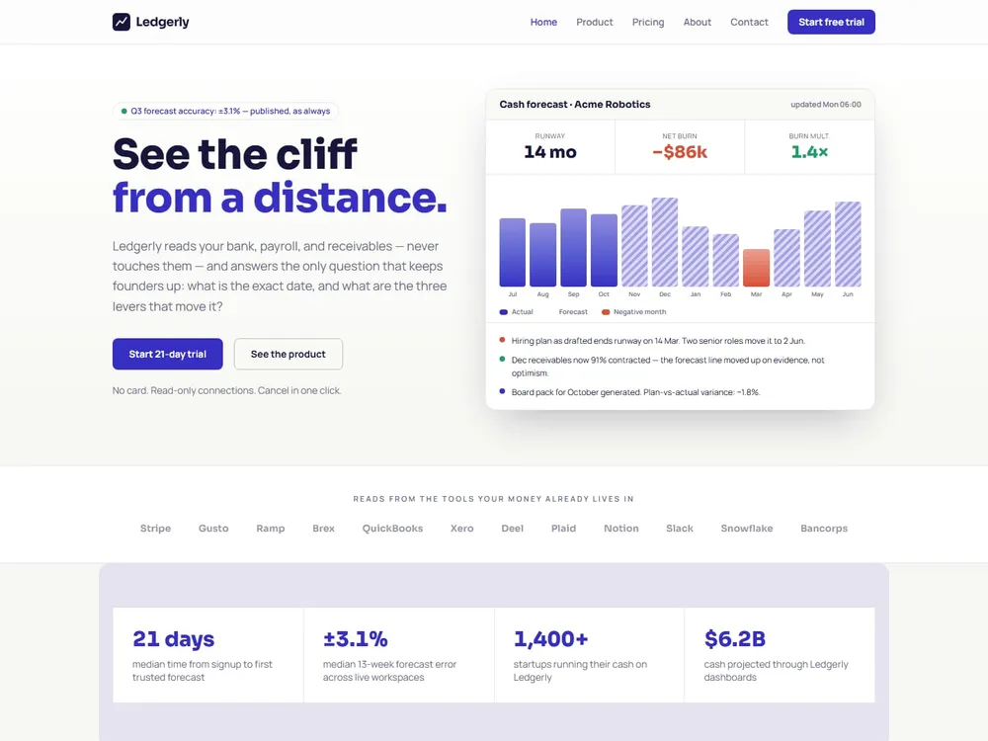Click the QuickBooks integration logo
Viewport: 988px width, 741px height.
pos(392,528)
